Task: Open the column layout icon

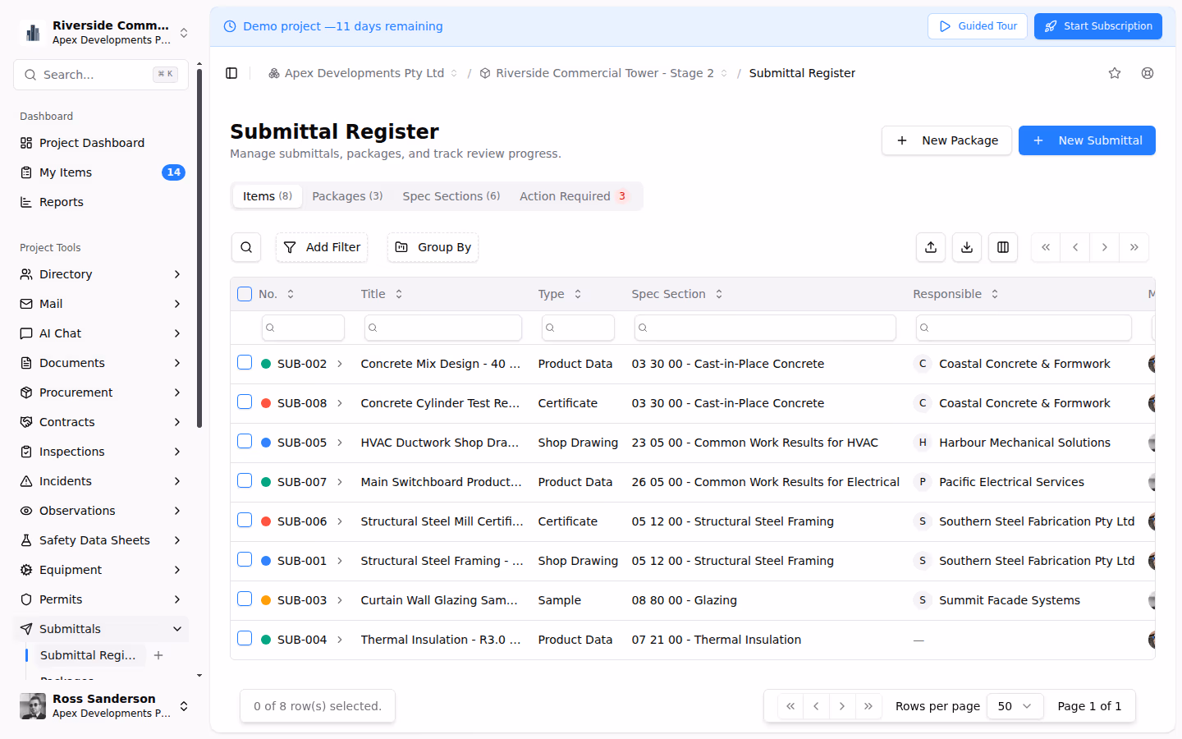Action: point(1003,247)
